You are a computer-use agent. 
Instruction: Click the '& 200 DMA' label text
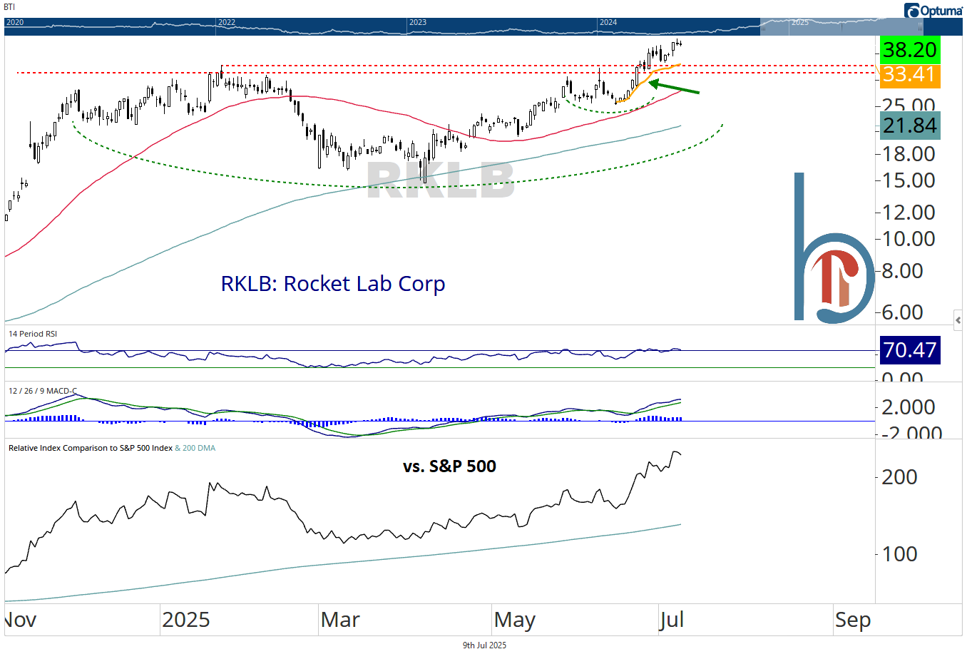pyautogui.click(x=195, y=448)
